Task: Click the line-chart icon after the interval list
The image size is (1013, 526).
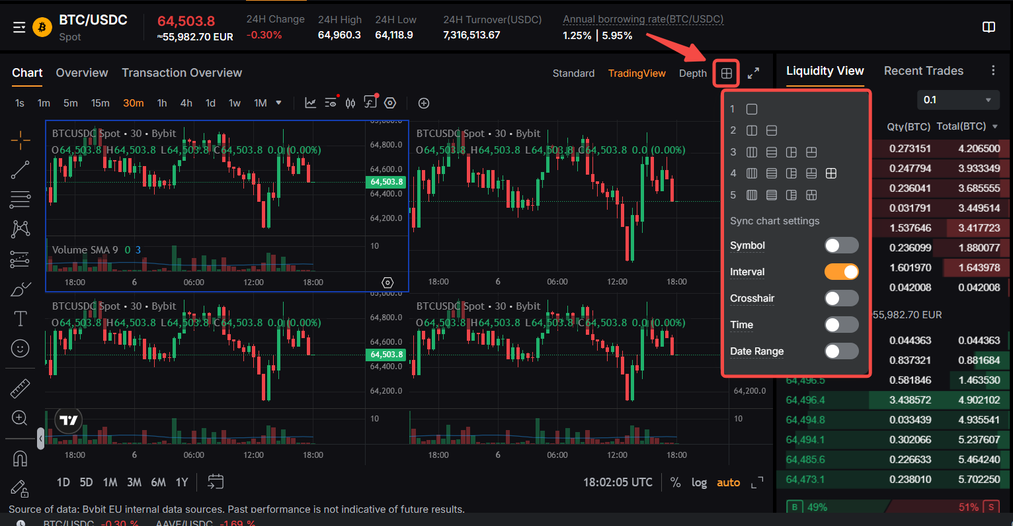Action: [310, 103]
